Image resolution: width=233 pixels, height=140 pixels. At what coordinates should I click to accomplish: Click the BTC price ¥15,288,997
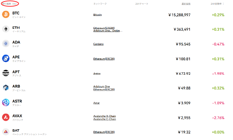[179, 15]
